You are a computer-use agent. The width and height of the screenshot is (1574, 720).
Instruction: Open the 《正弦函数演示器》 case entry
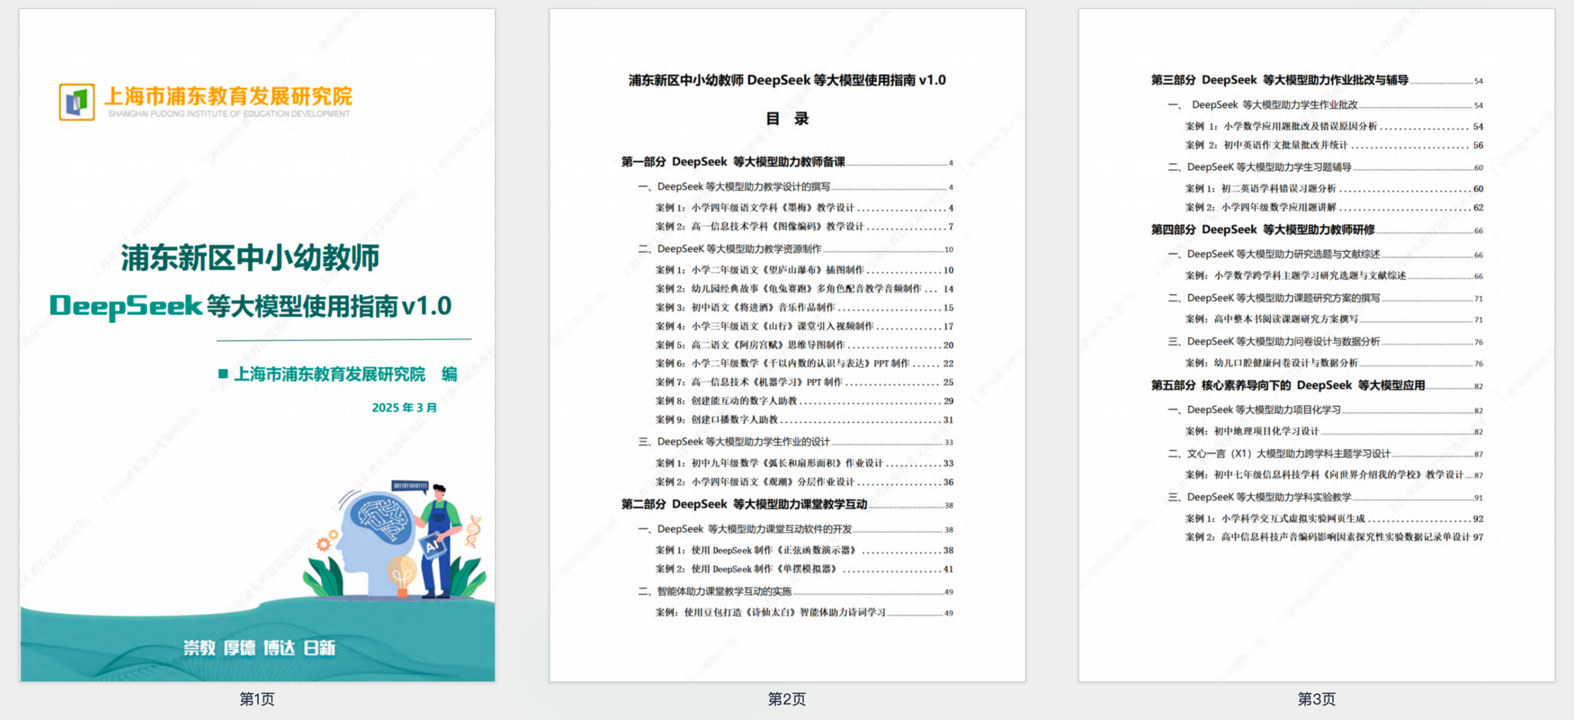click(804, 550)
